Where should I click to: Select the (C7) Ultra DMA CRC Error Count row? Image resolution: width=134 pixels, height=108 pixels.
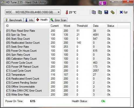tap(62, 90)
